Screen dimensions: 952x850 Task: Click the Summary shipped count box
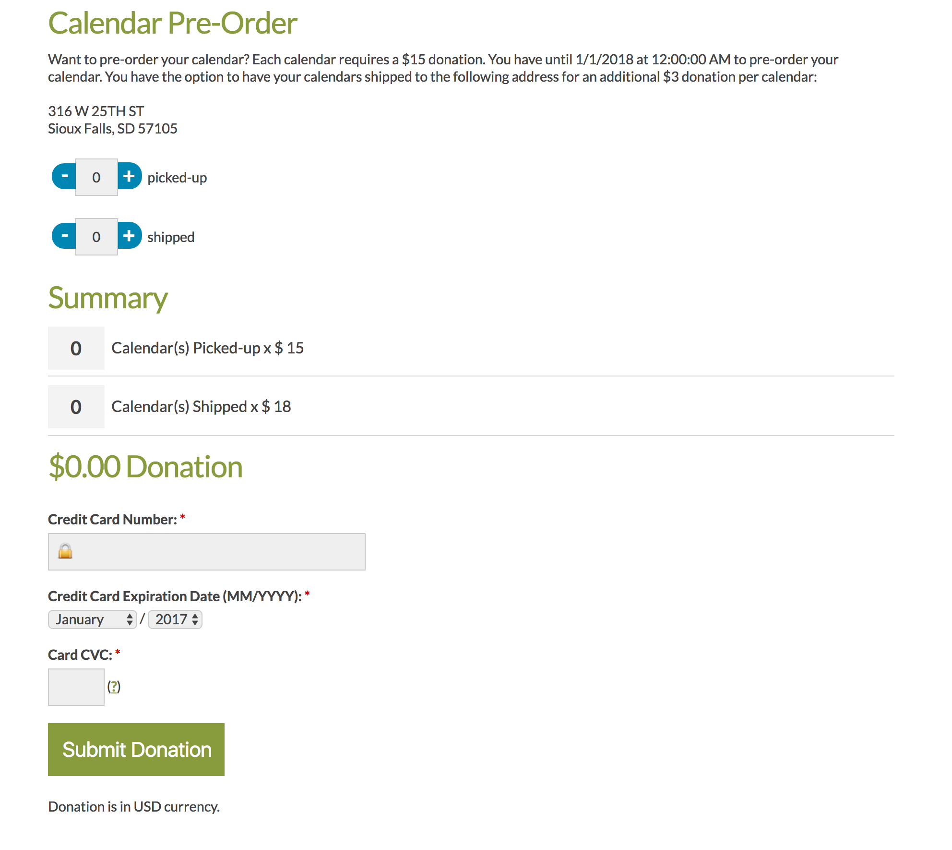[76, 407]
